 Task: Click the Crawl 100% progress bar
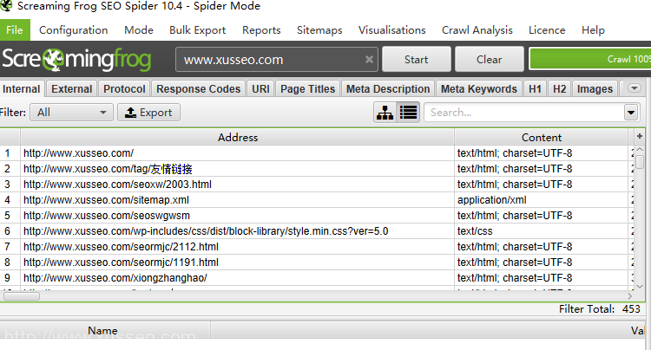coord(589,59)
